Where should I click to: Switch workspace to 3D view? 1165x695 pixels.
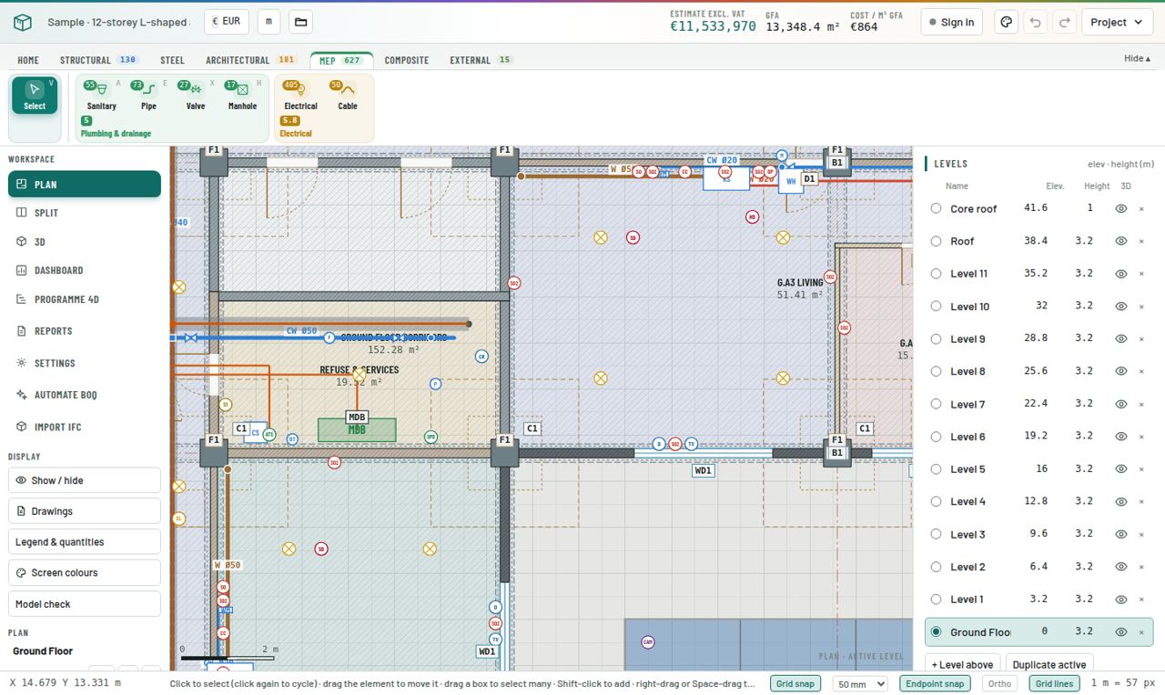point(85,242)
